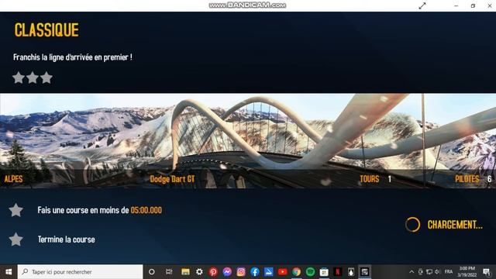Click the third rating star under the description
The height and width of the screenshot is (279, 496).
click(x=46, y=77)
